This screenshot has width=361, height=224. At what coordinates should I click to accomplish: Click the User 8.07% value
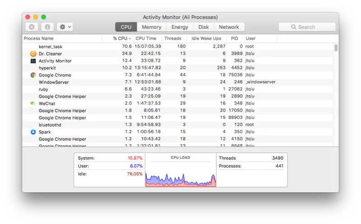(x=136, y=166)
